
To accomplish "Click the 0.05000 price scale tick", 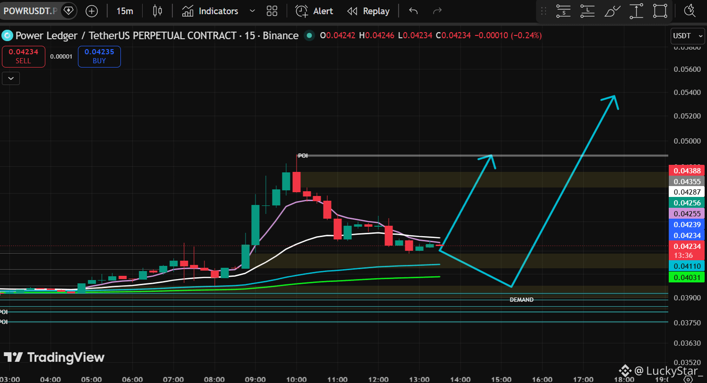I will point(687,141).
